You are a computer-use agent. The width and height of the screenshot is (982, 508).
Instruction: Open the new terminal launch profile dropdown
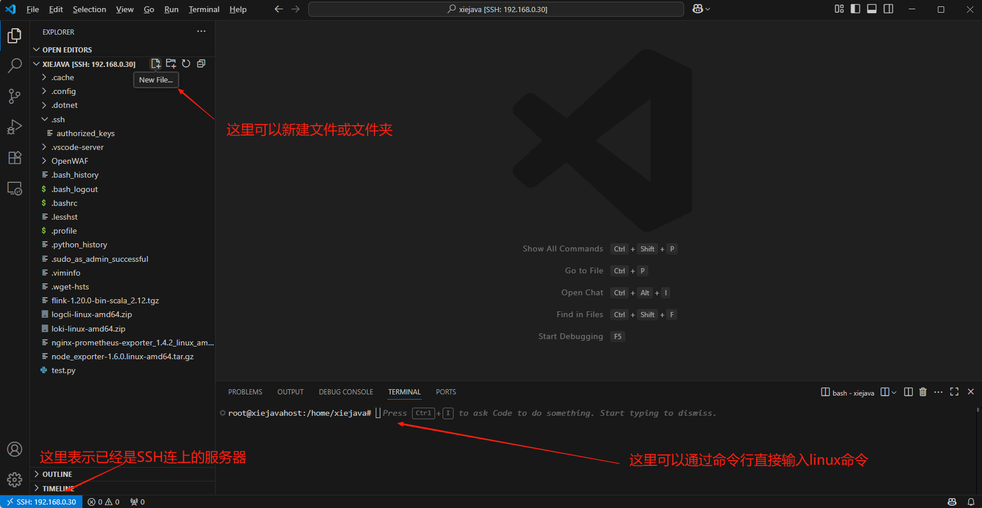(894, 392)
